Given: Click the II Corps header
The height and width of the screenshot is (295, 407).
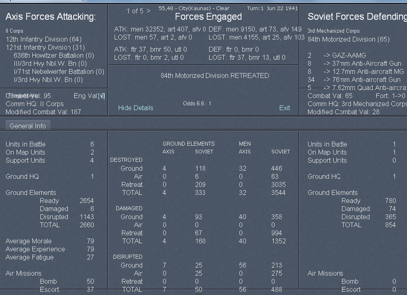Looking at the screenshot, I should 15,31.
